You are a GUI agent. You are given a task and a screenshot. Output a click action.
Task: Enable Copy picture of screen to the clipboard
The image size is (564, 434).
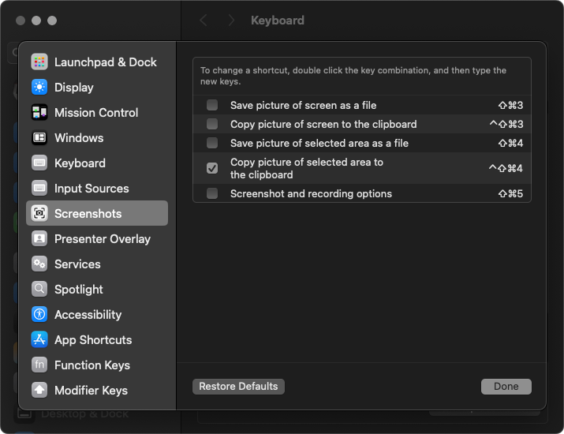point(212,124)
